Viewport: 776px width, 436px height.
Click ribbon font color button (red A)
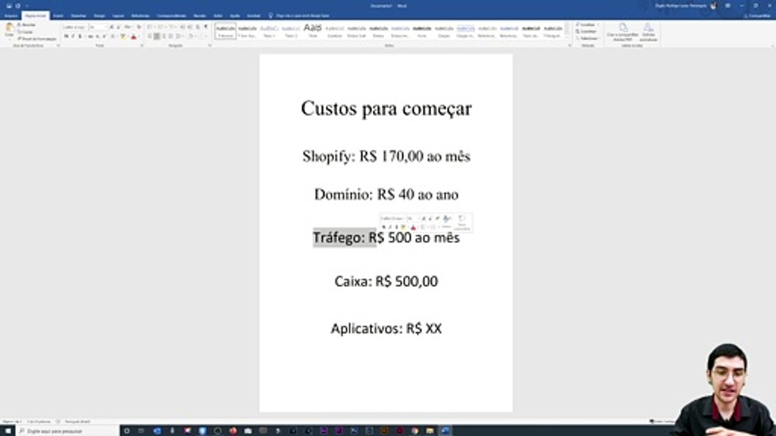coord(134,36)
